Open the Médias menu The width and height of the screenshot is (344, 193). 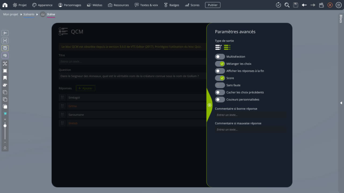95,5
